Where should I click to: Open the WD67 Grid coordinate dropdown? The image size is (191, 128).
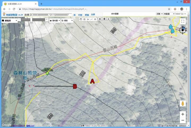[181, 14]
